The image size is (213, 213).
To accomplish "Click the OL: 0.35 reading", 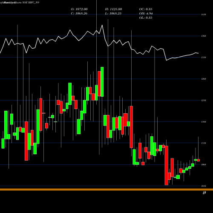I will point(146,18).
